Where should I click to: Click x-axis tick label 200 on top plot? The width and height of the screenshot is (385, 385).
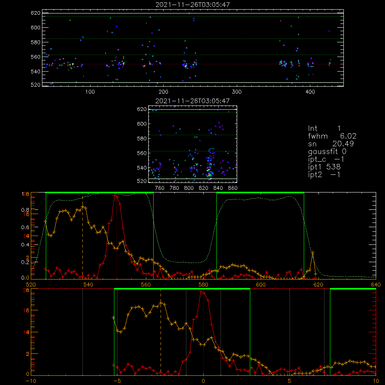coord(163,92)
